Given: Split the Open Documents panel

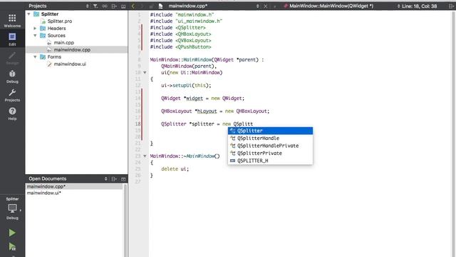Looking at the screenshot, I should (114, 178).
